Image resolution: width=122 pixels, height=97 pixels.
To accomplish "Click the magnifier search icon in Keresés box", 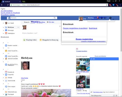I will click(55, 18).
